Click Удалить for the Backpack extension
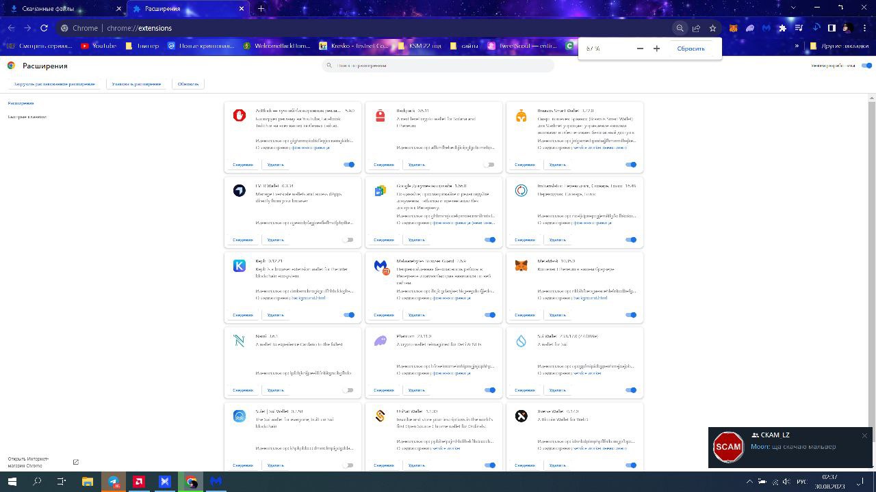 pos(416,165)
